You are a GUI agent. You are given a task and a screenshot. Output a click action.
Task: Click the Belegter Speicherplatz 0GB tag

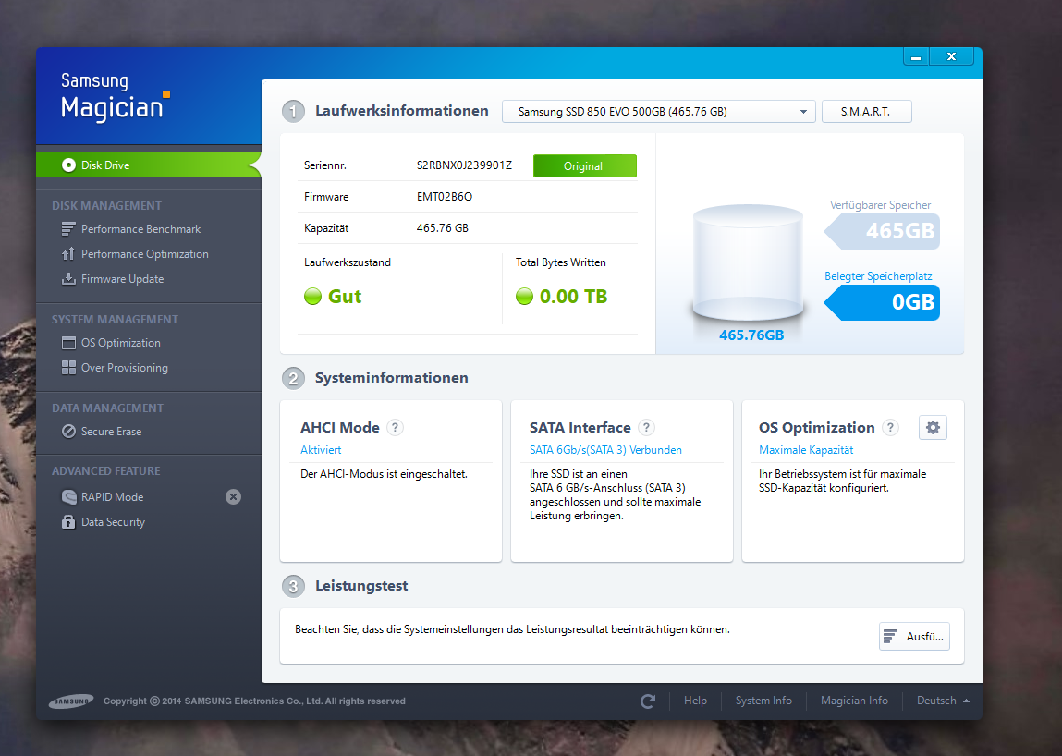point(882,302)
